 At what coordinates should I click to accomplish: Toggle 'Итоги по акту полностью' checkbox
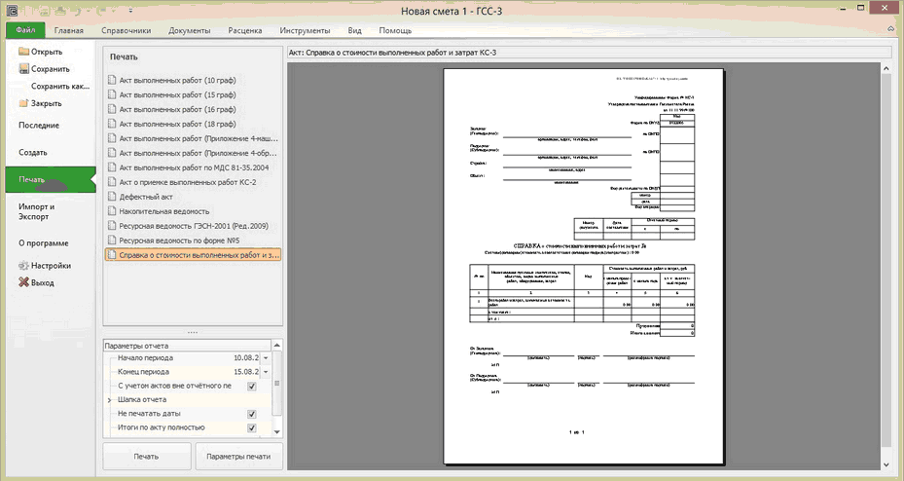252,427
